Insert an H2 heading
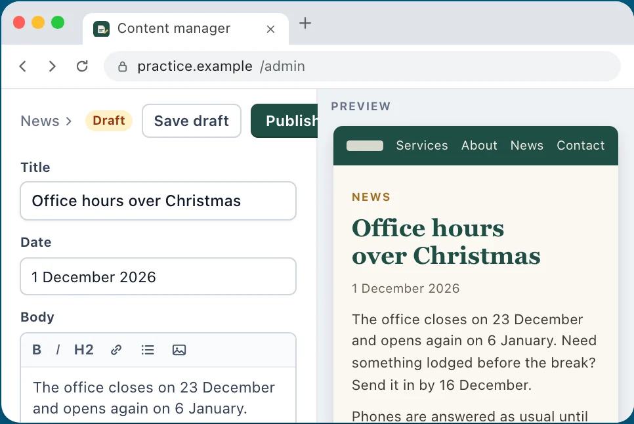The image size is (634, 424). (84, 350)
